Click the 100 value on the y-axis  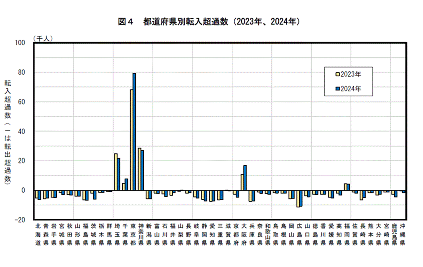pos(21,42)
